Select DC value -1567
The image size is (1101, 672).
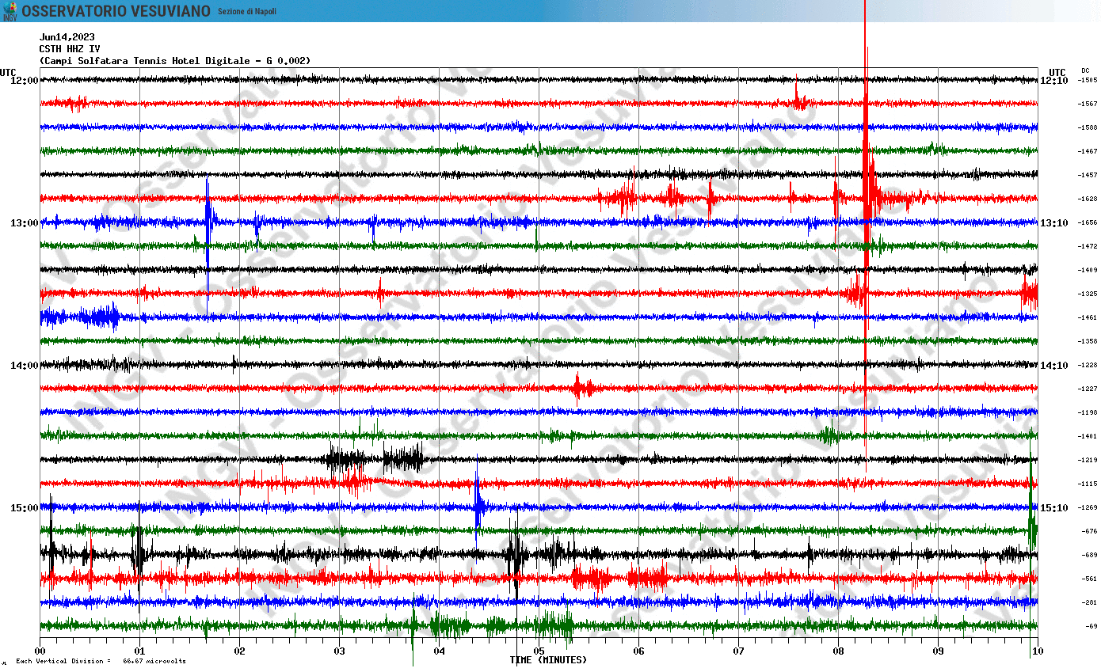[x=1087, y=104]
